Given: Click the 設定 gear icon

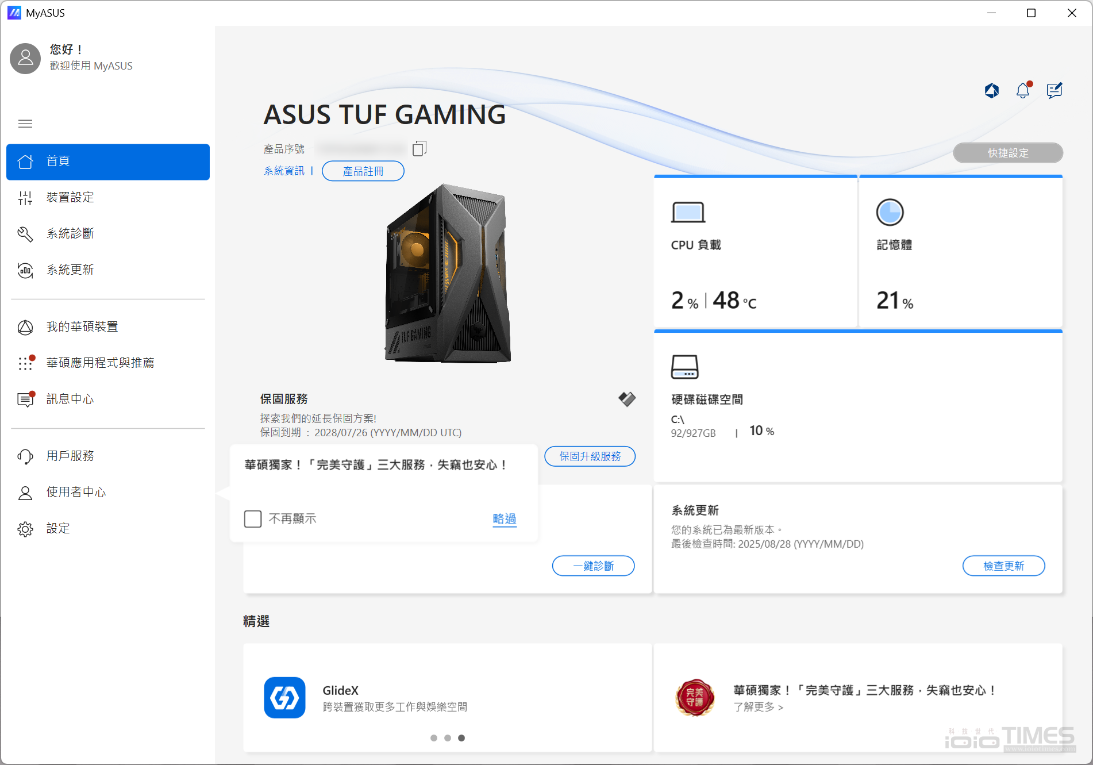Looking at the screenshot, I should coord(25,529).
